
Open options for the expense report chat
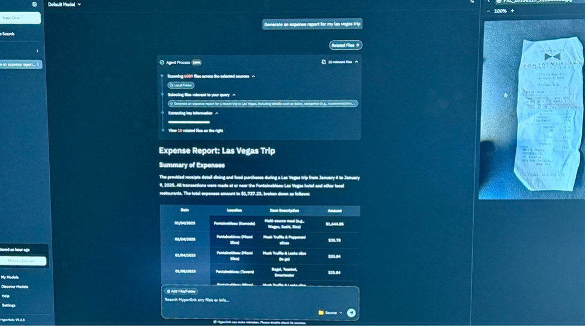[x=38, y=65]
